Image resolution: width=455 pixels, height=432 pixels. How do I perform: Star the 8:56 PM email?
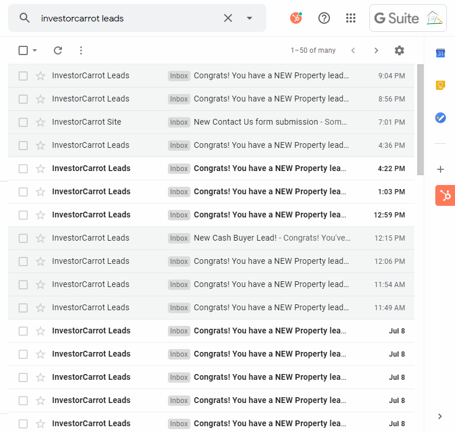[x=41, y=99]
